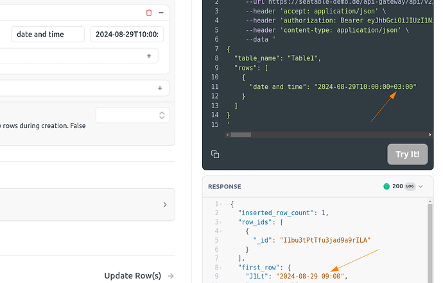Expand the collapsed section with right chevron
The width and height of the screenshot is (443, 283).
(164, 205)
